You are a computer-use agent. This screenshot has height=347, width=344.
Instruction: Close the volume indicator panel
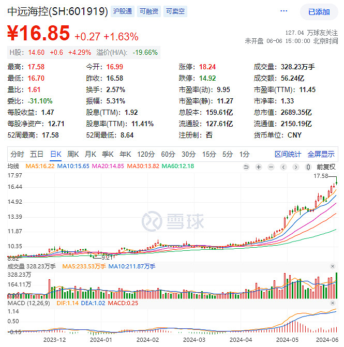[x=332, y=266]
